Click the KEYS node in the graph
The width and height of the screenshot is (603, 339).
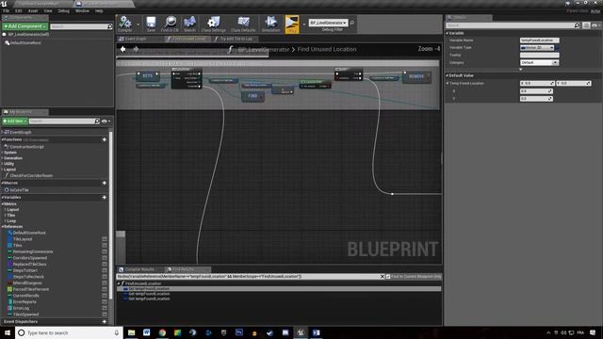[x=148, y=75]
